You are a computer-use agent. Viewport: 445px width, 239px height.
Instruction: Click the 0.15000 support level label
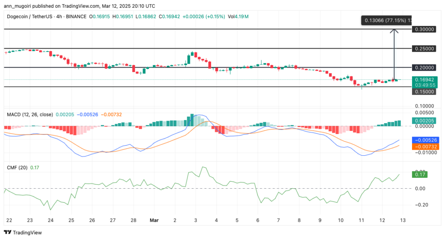(x=424, y=92)
